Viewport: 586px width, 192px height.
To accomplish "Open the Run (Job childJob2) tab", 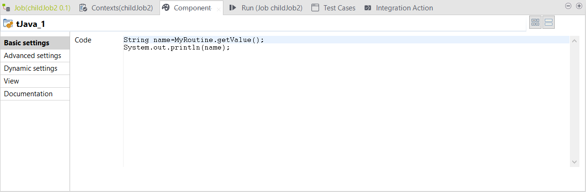I will click(x=271, y=8).
